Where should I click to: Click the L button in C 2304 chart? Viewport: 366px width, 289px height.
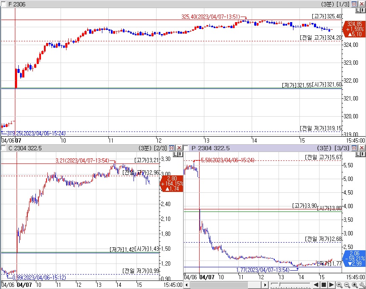176,154
